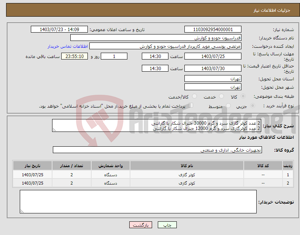Open buyer contact info link
300x235 pixels.
coord(68,46)
